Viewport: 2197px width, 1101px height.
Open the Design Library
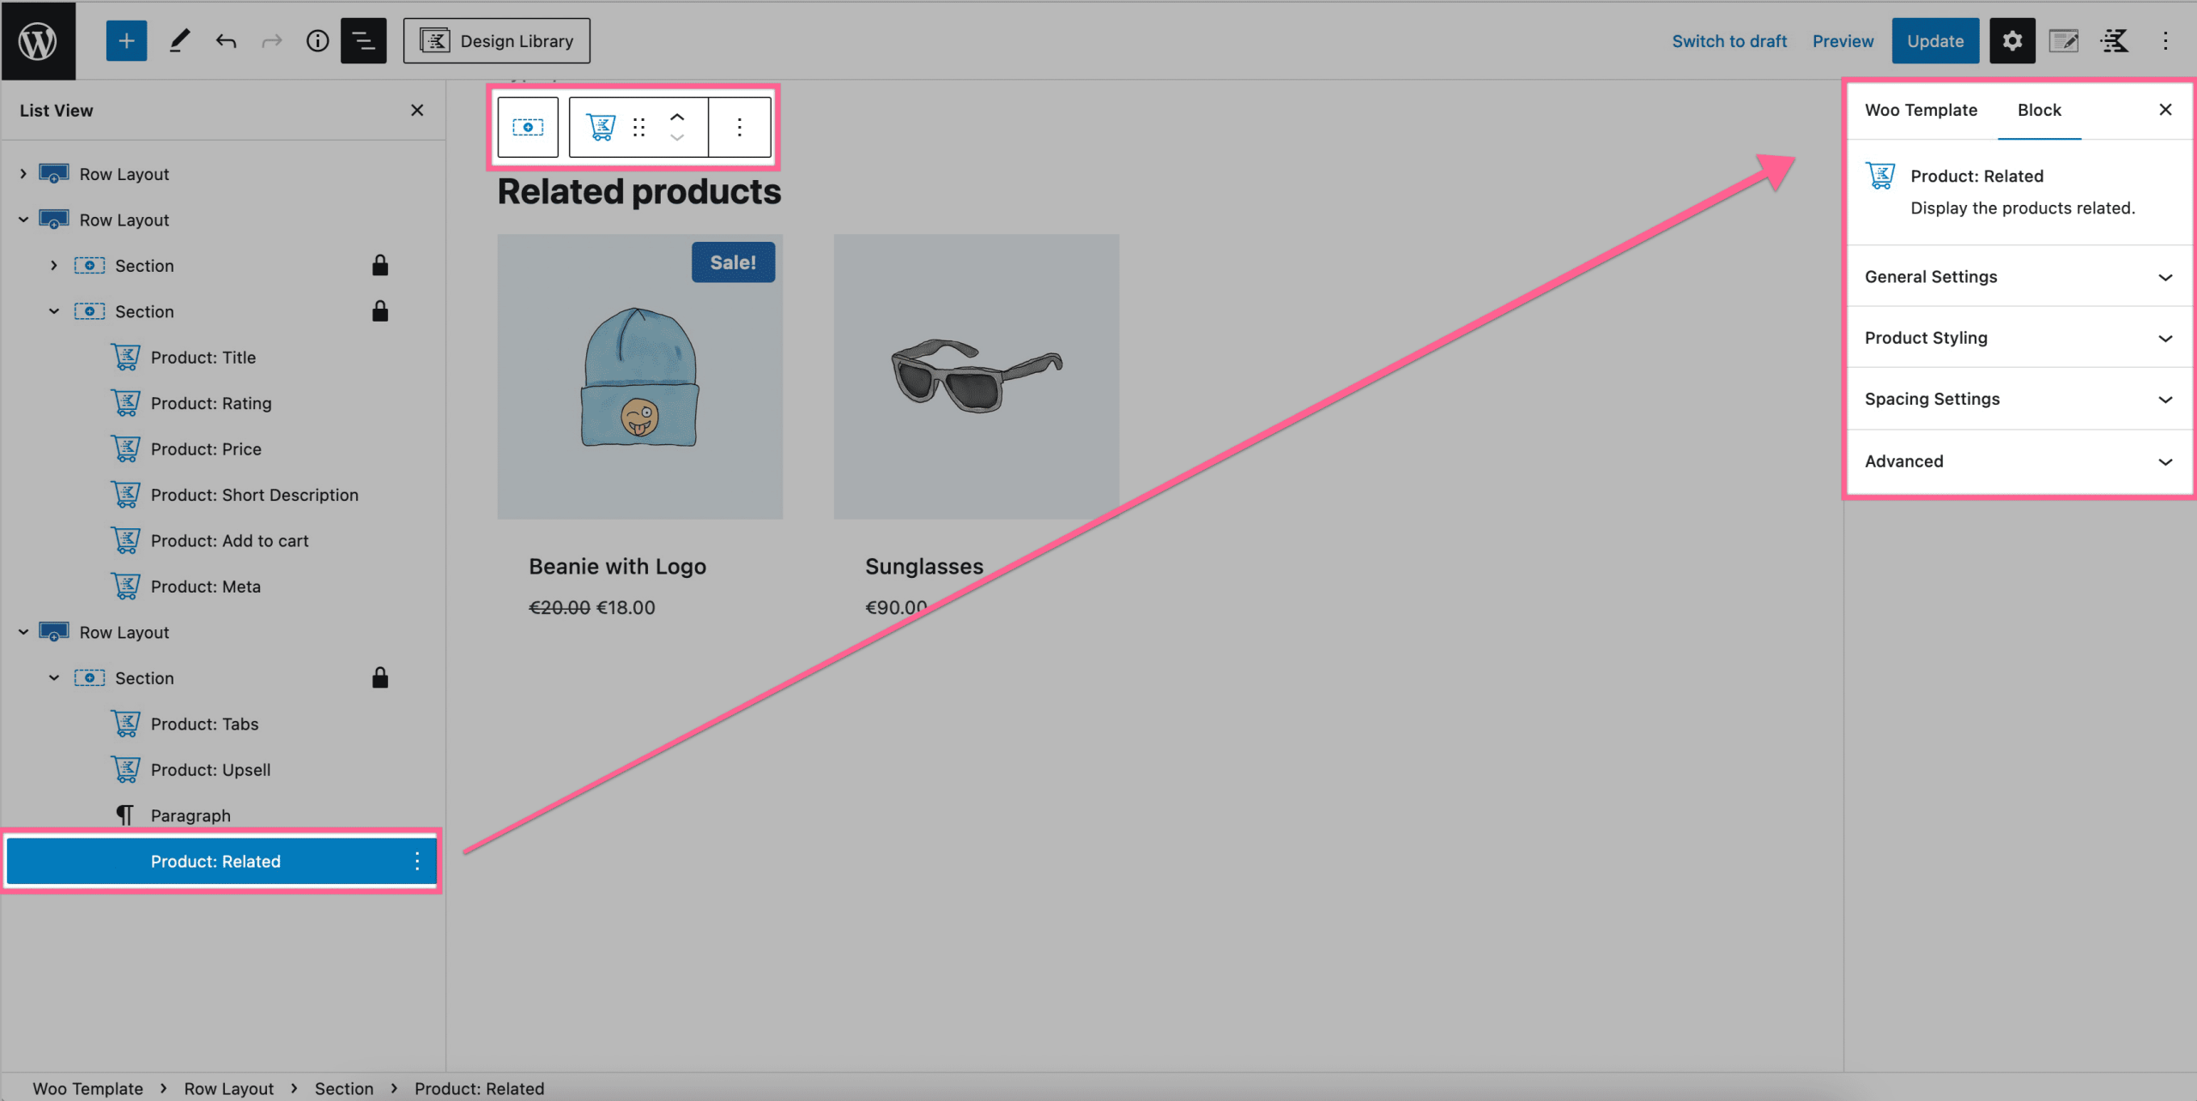(x=497, y=40)
